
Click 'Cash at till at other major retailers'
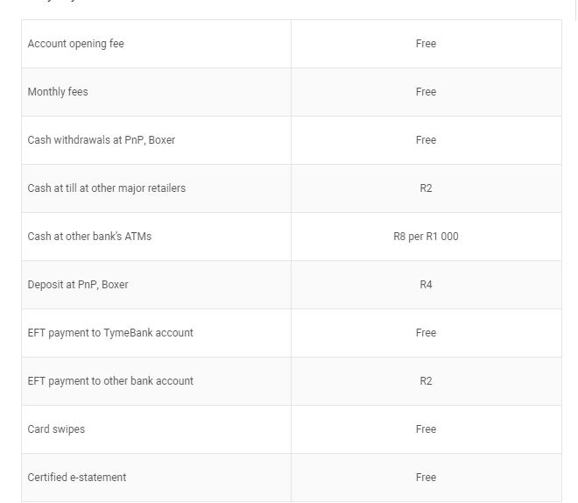(107, 188)
